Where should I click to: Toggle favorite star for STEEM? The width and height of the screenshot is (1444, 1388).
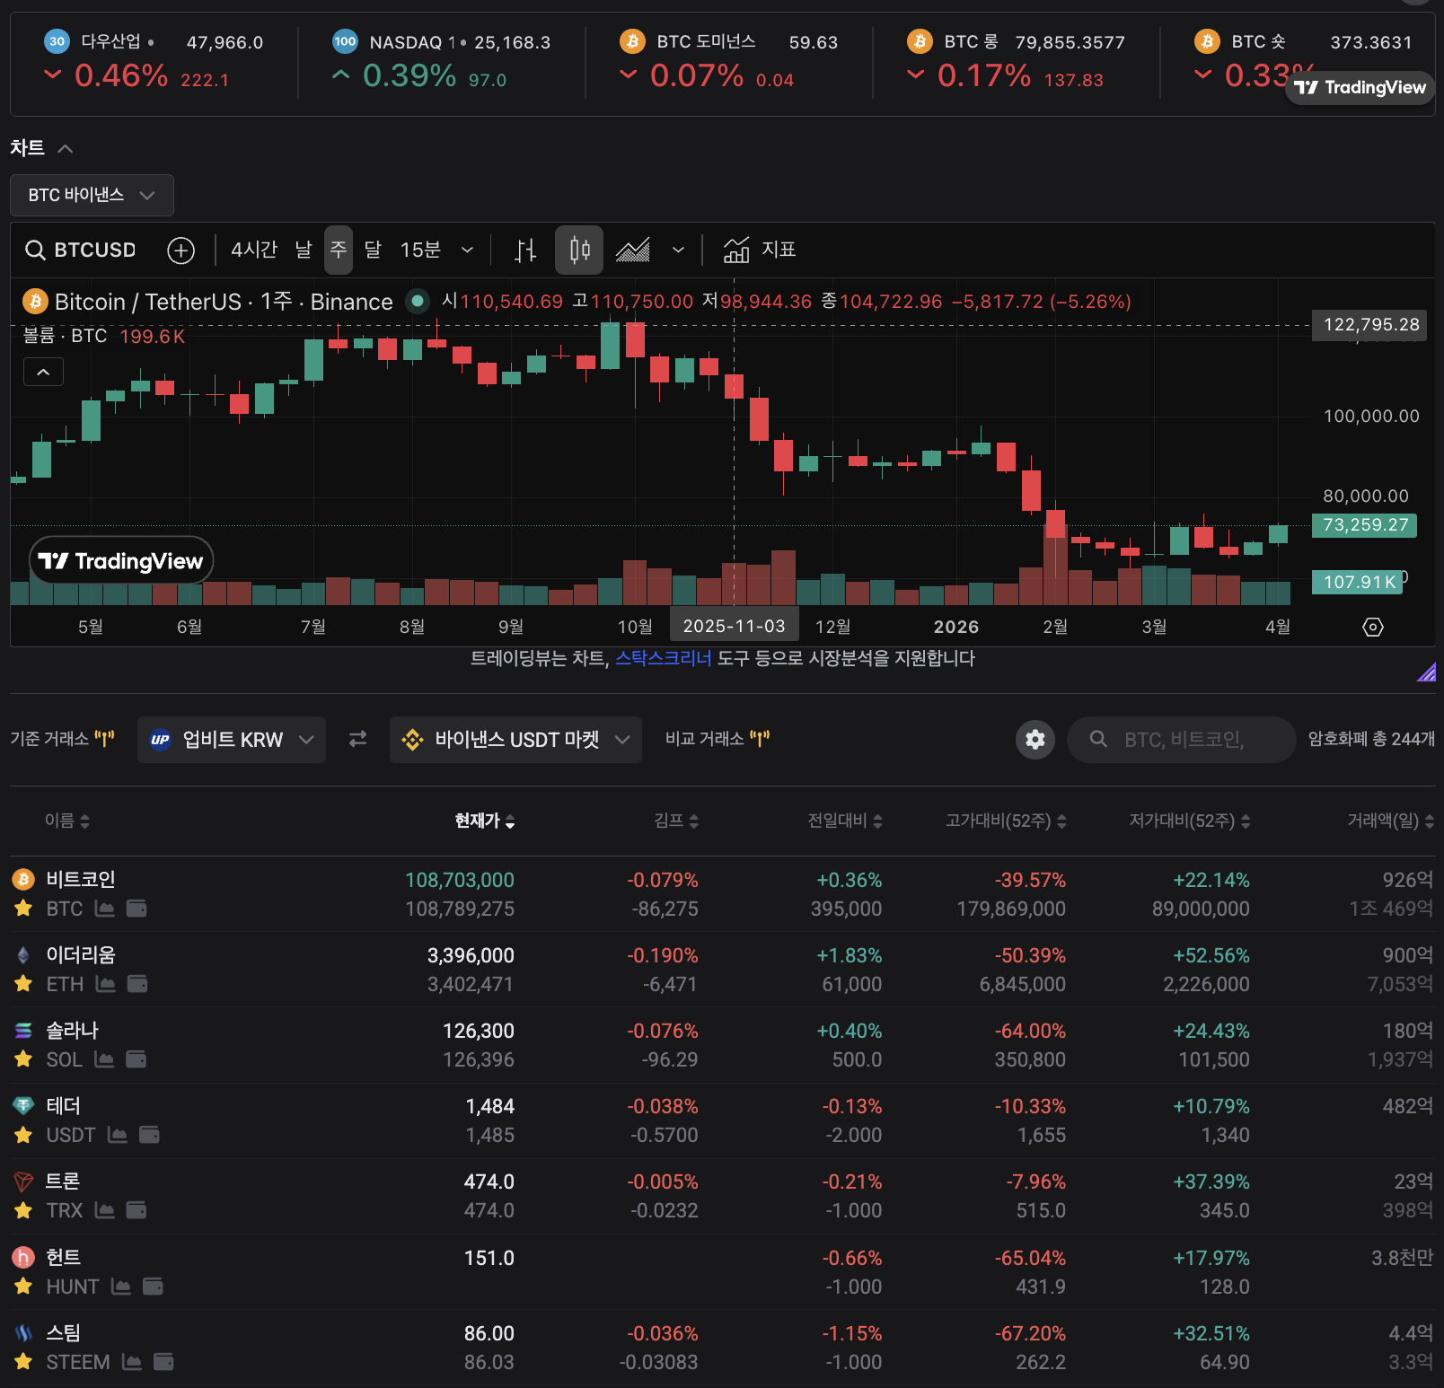coord(23,1362)
